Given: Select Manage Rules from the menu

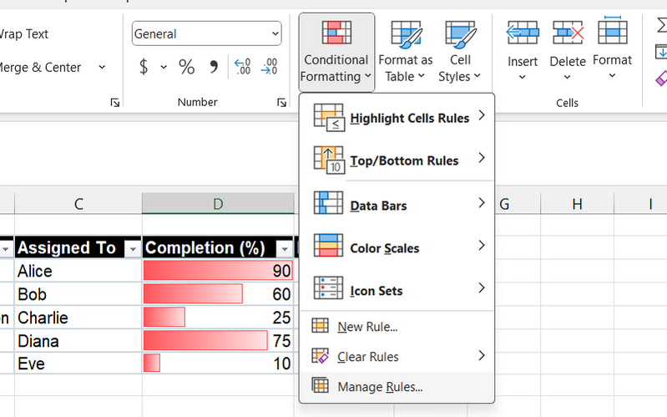Looking at the screenshot, I should pyautogui.click(x=380, y=387).
